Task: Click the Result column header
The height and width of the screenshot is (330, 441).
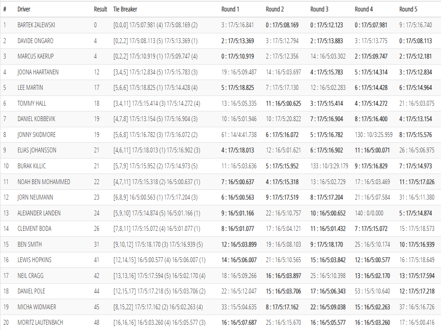Action: [x=100, y=9]
